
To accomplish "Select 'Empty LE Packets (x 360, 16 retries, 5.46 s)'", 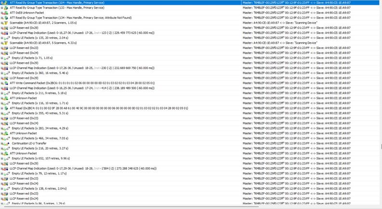I will click(40, 73).
